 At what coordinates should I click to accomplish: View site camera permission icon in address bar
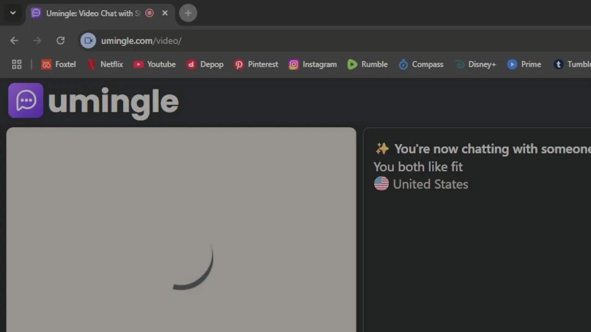pos(88,41)
